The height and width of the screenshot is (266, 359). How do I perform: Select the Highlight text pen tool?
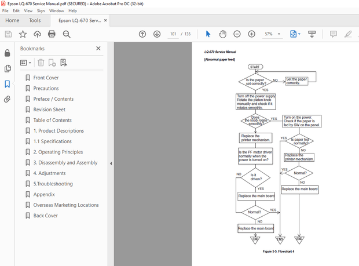click(348, 34)
